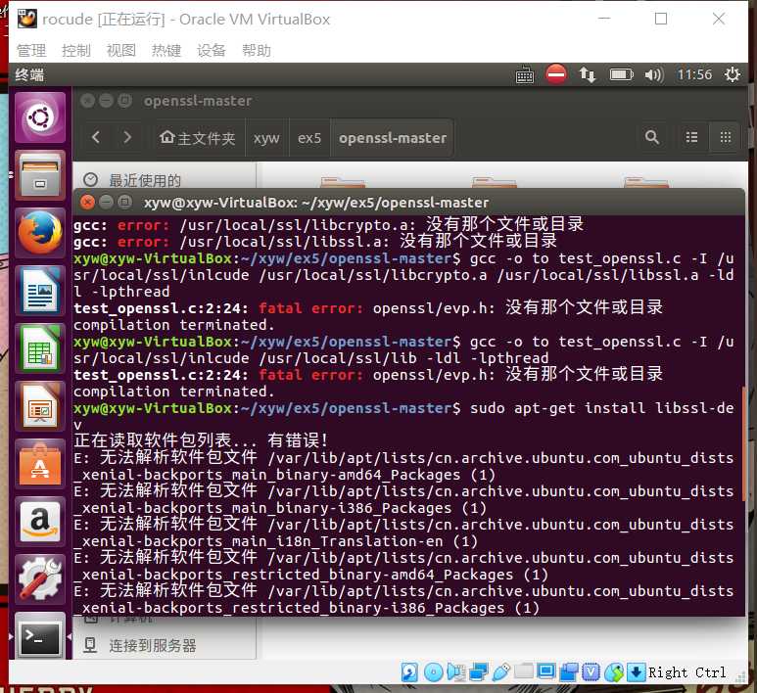The width and height of the screenshot is (757, 693).
Task: Click VirtualBox USB status icon
Action: [501, 672]
